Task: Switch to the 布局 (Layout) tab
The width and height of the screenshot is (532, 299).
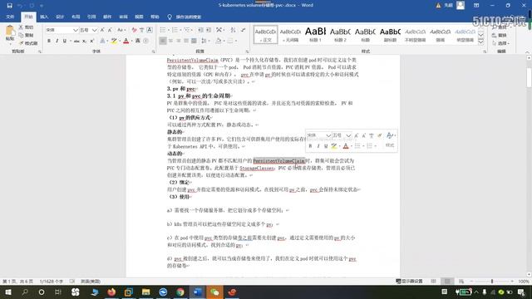Action: coord(76,17)
